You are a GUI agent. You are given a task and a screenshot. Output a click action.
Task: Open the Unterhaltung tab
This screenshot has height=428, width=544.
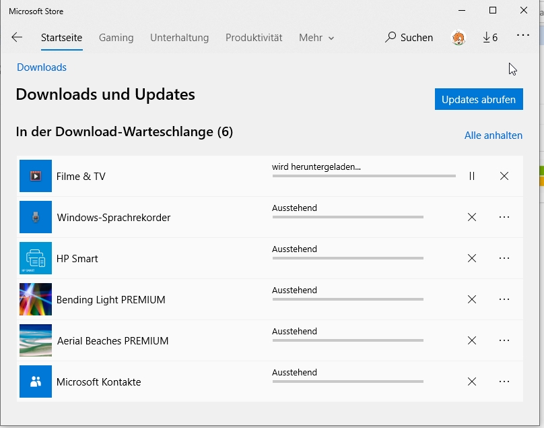point(179,38)
